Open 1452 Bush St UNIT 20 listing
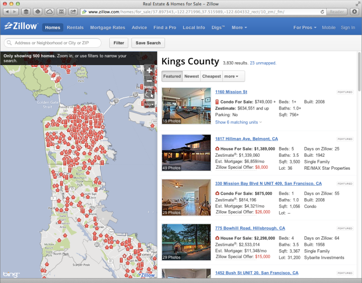Viewport: 362px width, 283px height. pyautogui.click(x=257, y=273)
